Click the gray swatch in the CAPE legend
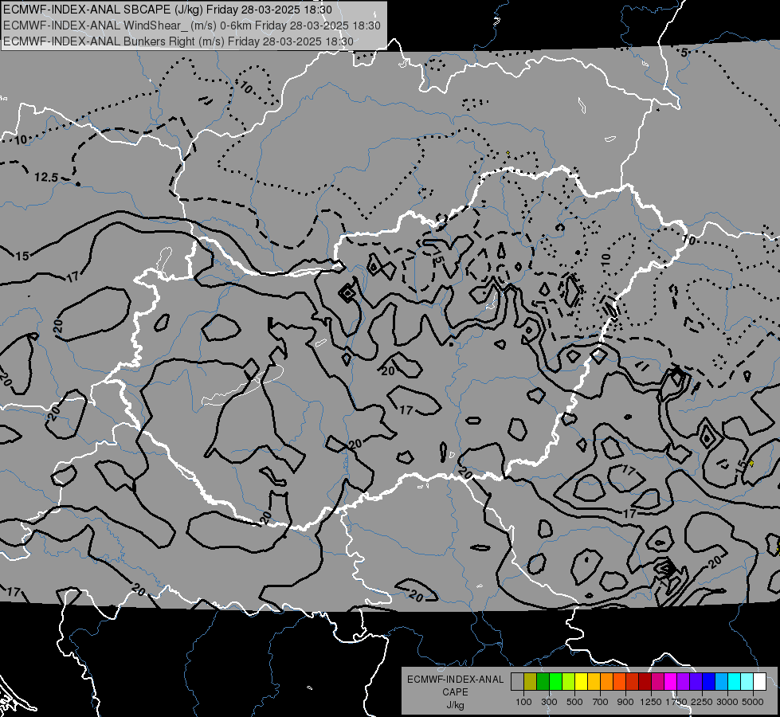Image resolution: width=780 pixels, height=717 pixels. 517,682
